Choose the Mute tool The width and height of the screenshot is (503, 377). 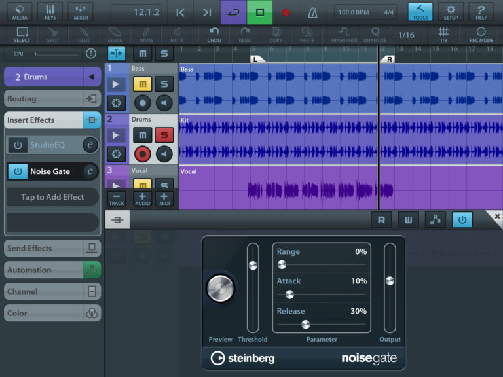(177, 35)
